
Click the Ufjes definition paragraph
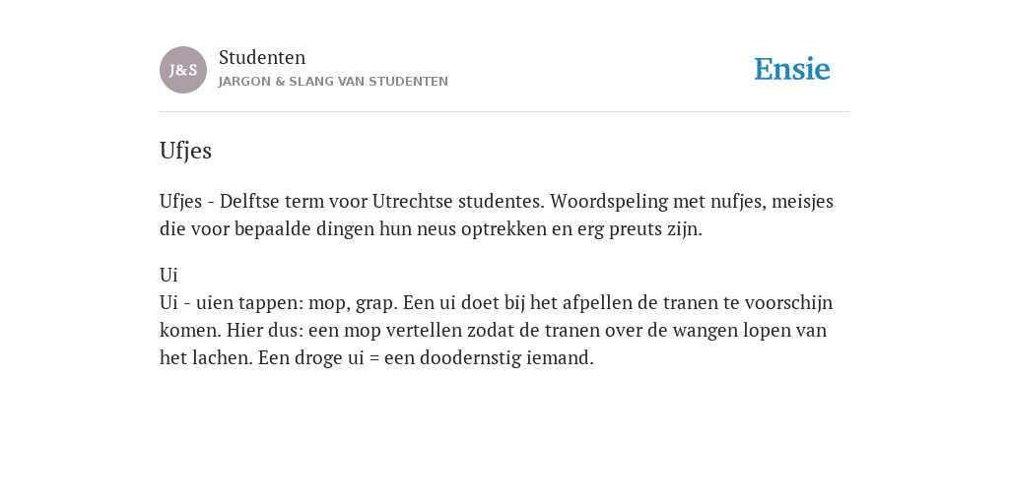coord(497,215)
